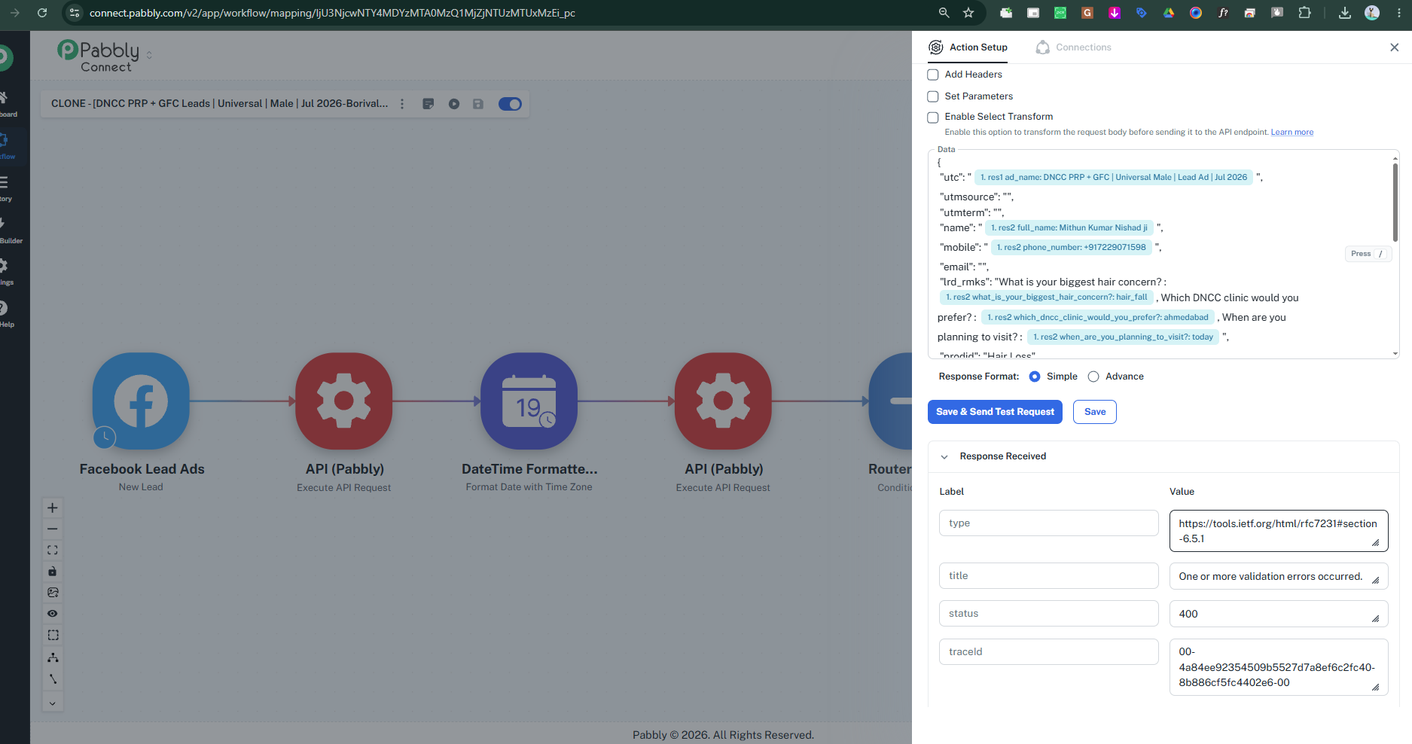The height and width of the screenshot is (744, 1412).
Task: Open the Pabbly app switcher arrows
Action: (x=149, y=55)
